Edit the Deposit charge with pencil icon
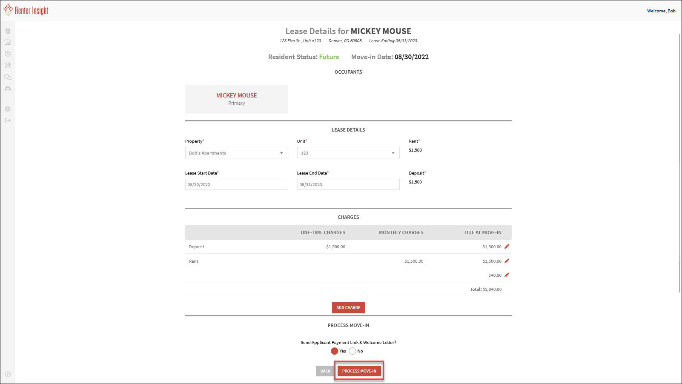Image resolution: width=682 pixels, height=384 pixels. [507, 246]
